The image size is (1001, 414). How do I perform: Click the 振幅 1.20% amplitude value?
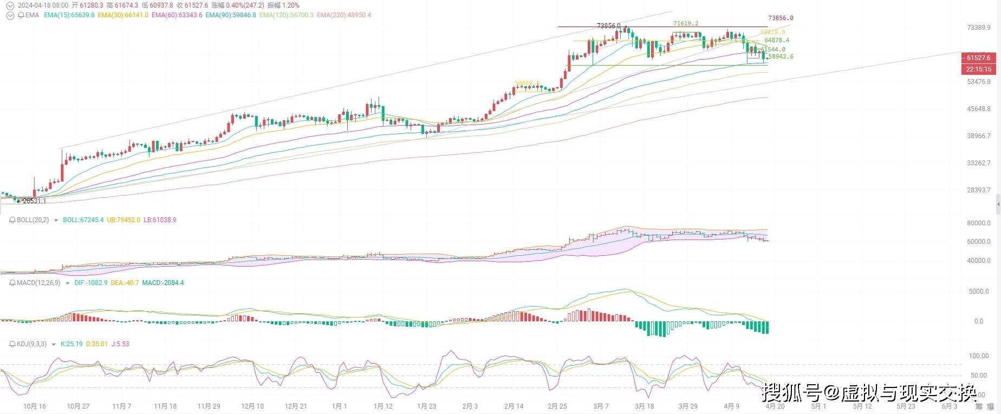pyautogui.click(x=283, y=5)
